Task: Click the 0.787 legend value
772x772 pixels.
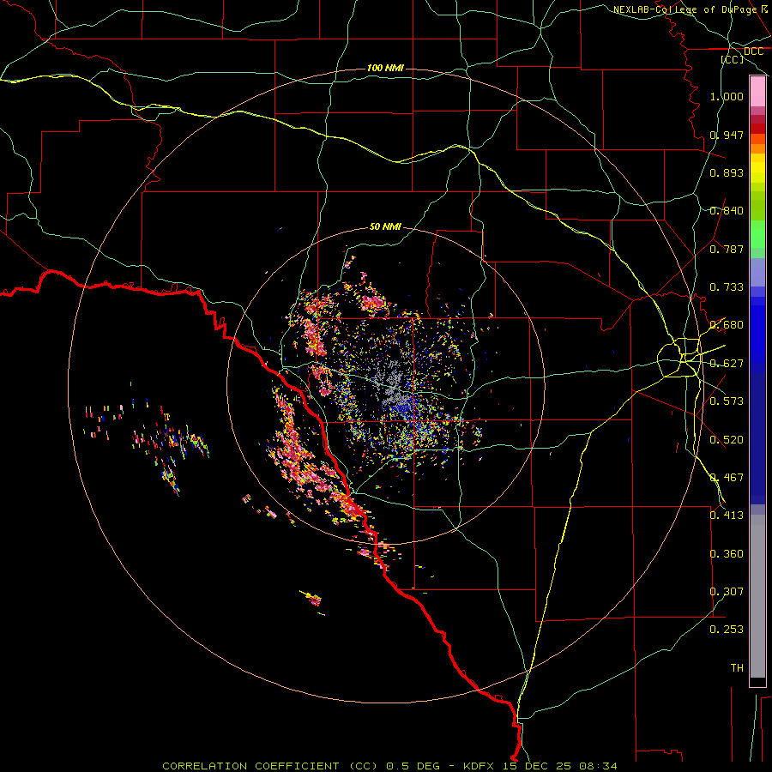Action: (x=727, y=249)
